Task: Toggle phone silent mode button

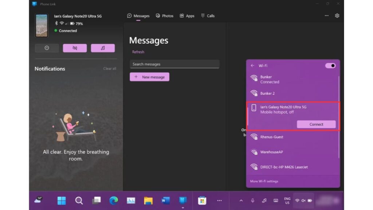Action: tap(75, 48)
